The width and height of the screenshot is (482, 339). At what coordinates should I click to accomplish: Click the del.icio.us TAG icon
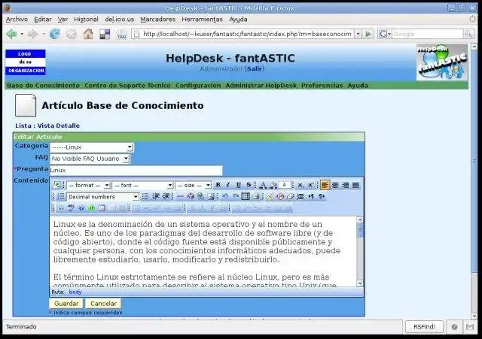122,35
